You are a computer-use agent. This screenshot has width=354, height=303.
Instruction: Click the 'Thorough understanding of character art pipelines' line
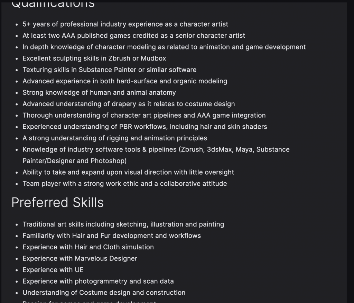point(144,115)
